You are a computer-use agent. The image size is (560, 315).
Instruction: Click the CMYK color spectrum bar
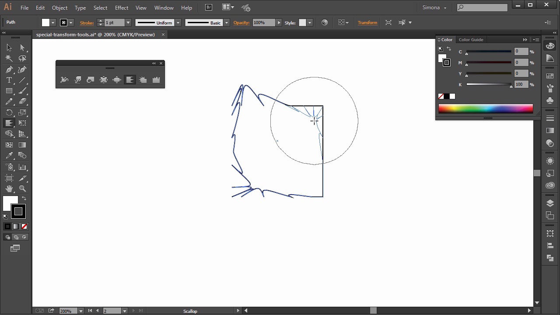click(x=486, y=108)
